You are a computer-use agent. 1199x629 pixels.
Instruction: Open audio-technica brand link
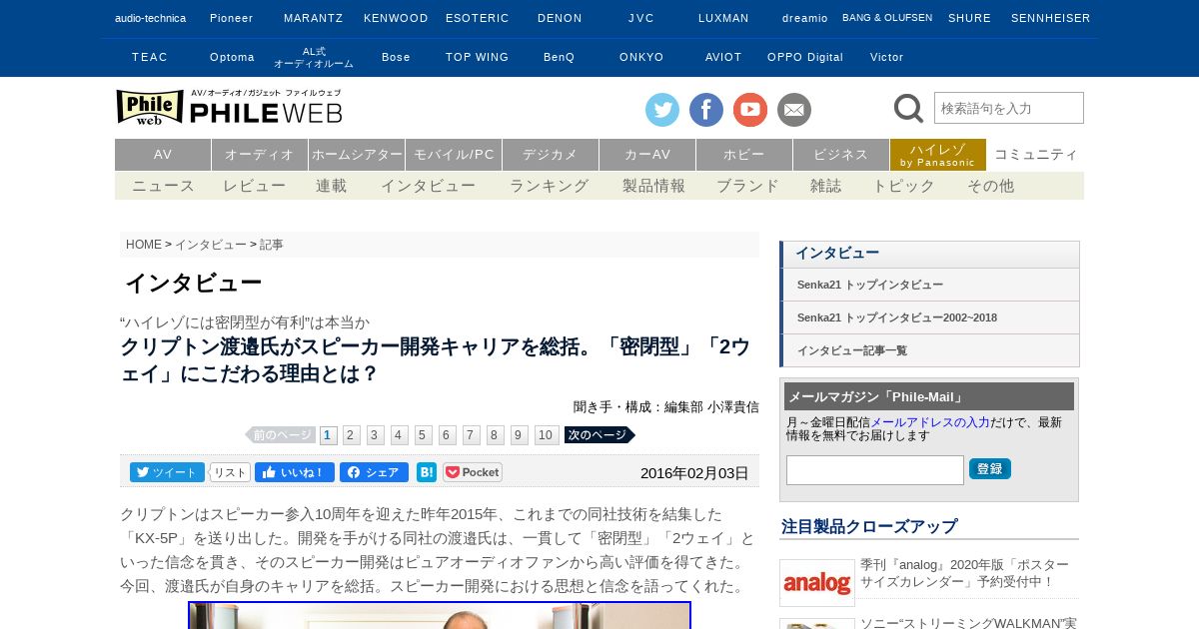tap(150, 18)
